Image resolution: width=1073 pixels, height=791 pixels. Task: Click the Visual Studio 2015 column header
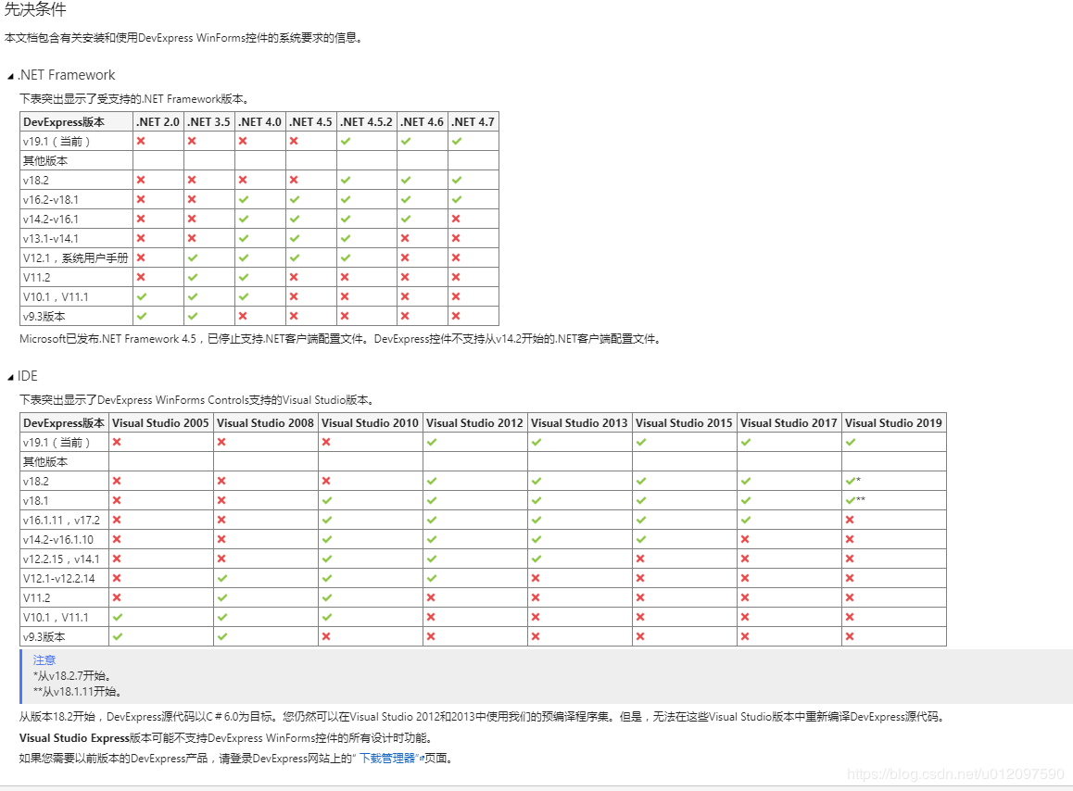685,423
